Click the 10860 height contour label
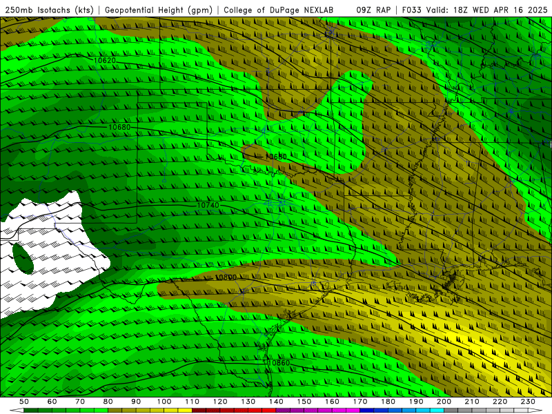 tap(279, 363)
